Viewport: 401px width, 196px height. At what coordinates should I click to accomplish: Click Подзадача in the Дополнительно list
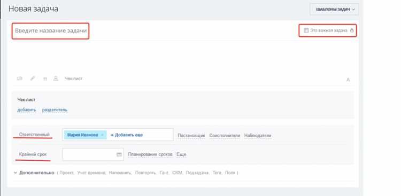[197, 173]
